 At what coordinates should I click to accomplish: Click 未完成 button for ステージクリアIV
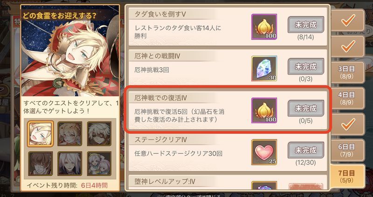[x=306, y=150]
